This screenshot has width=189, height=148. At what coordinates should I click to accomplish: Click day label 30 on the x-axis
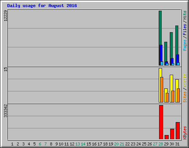pos(172,144)
